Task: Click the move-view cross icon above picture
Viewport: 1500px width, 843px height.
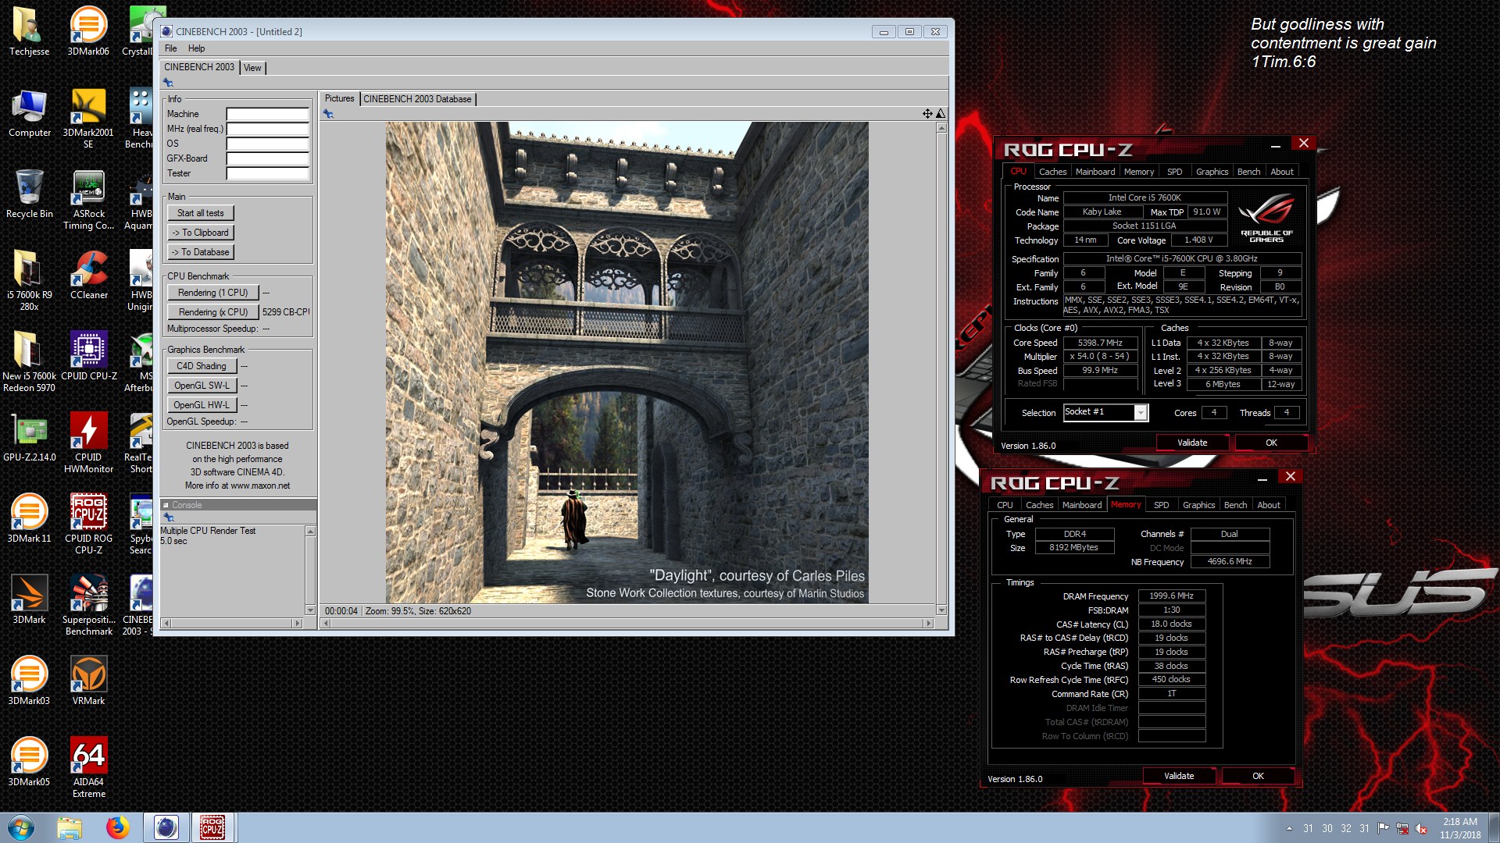Action: (x=927, y=114)
